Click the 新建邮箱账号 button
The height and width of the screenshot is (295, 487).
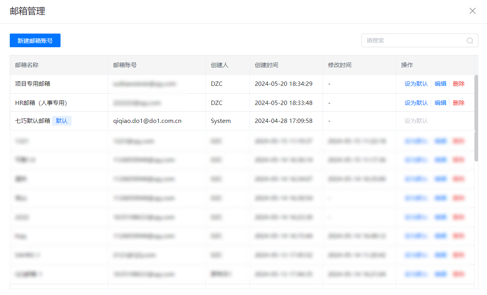[35, 41]
